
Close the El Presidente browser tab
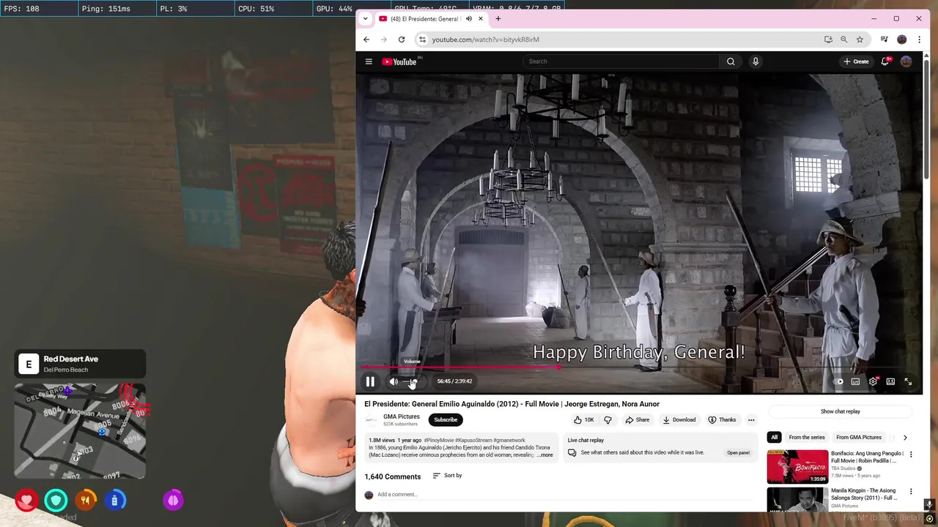pos(481,18)
